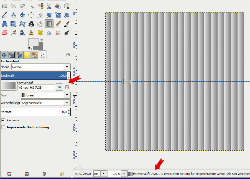Image resolution: width=250 pixels, height=179 pixels.
Task: Activate the Move tool in the toolbox
Action: [x=22, y=15]
